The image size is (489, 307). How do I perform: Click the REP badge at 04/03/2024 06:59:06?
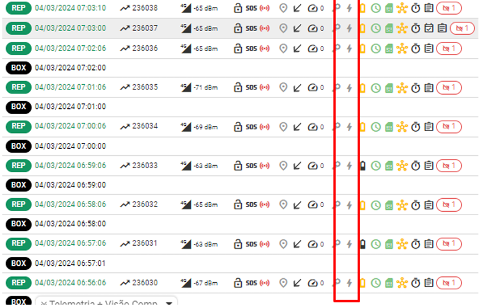pos(18,166)
